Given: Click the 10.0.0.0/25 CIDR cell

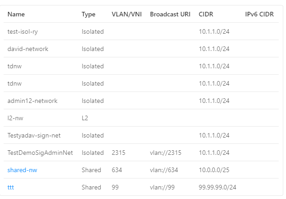Looking at the screenshot, I should click(214, 170).
